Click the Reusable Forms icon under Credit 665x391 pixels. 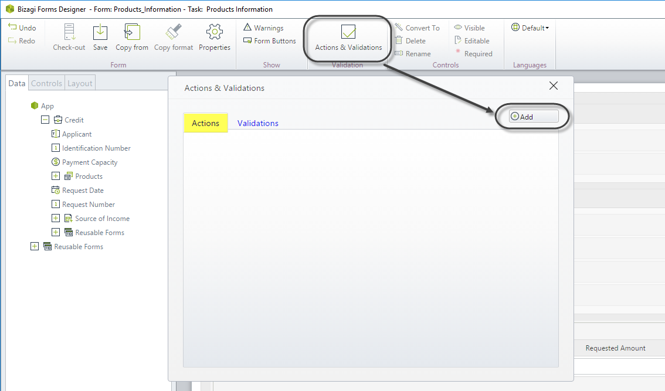click(68, 232)
